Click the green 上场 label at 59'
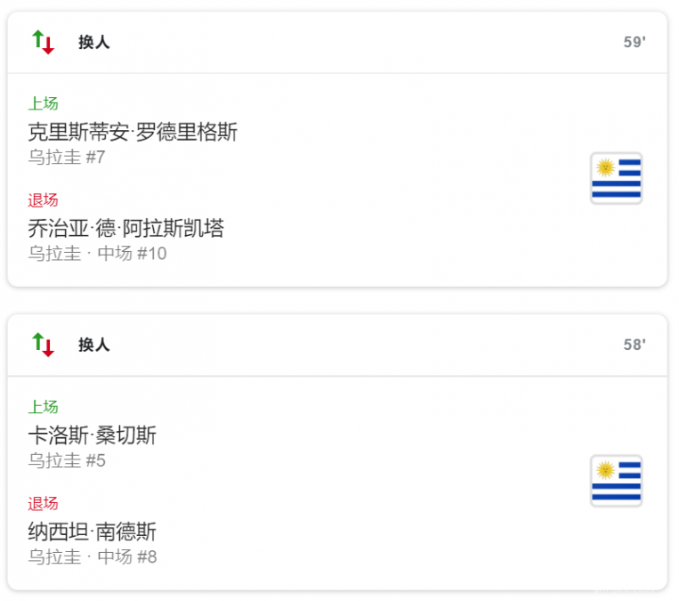 (x=43, y=104)
